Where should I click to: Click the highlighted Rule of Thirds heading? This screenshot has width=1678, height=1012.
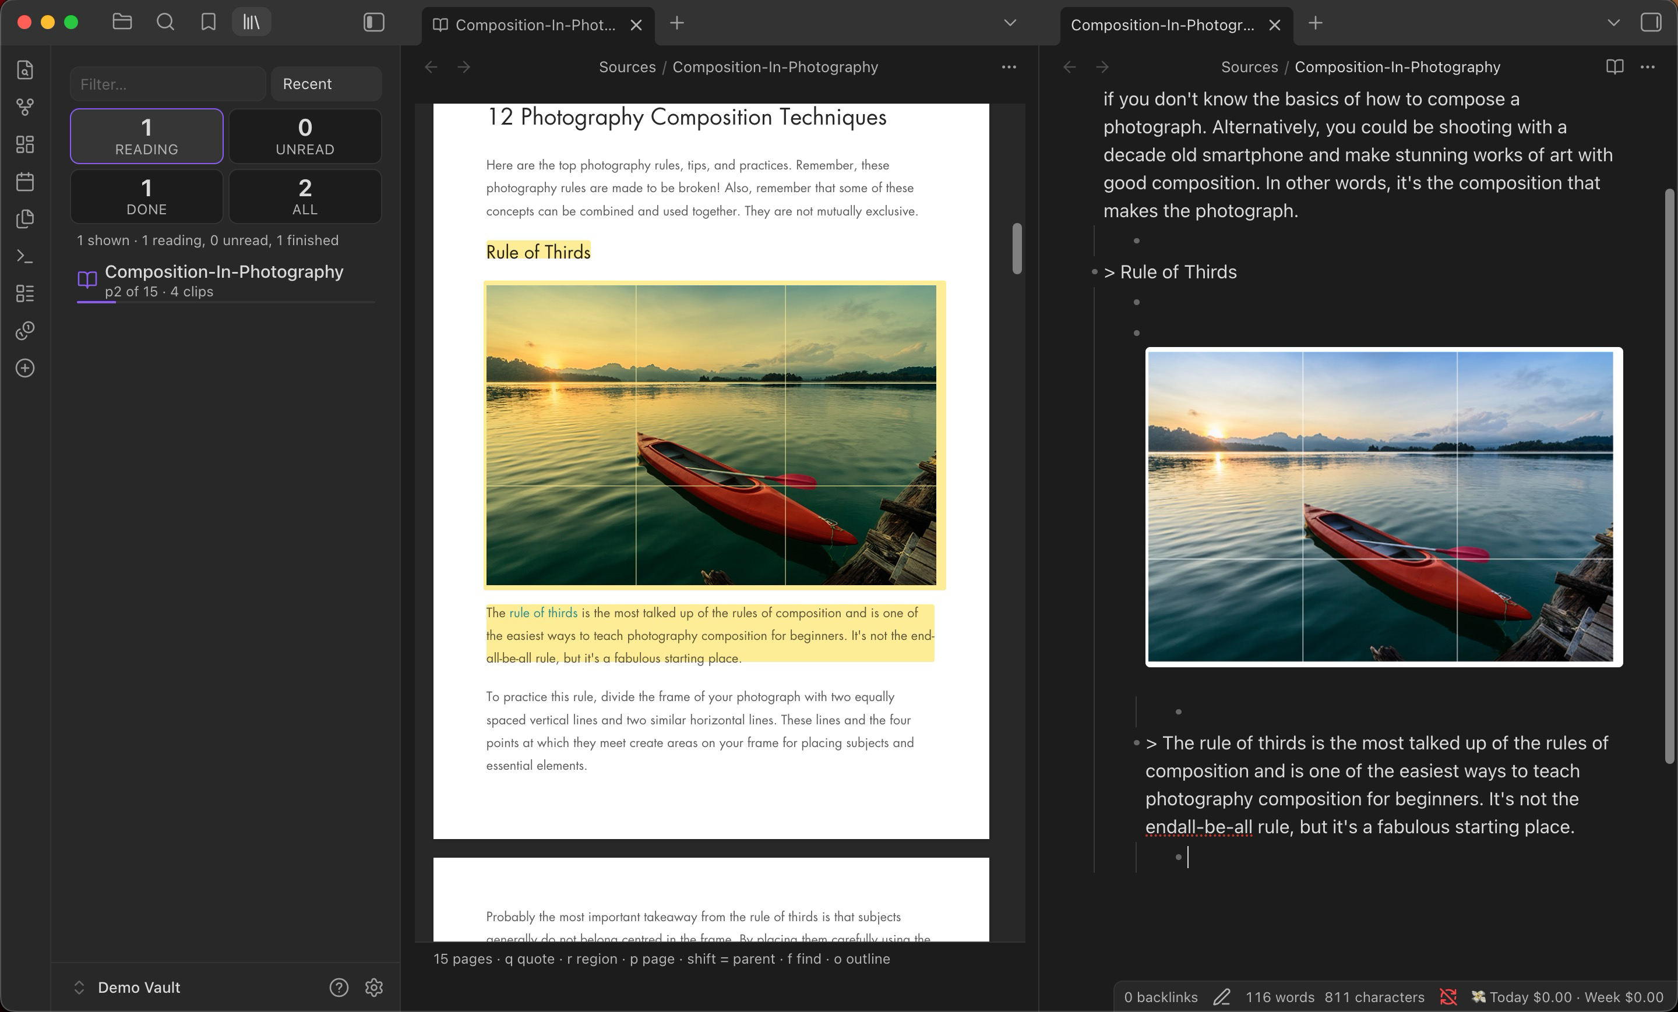(x=538, y=252)
